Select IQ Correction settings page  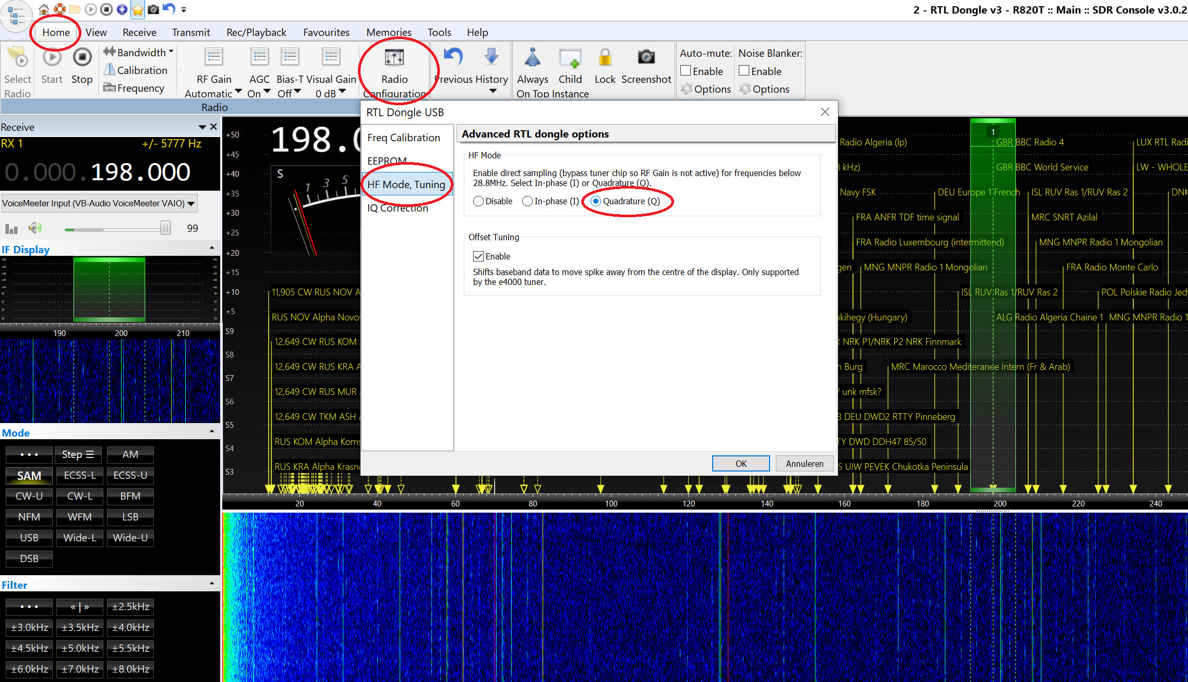pyautogui.click(x=398, y=208)
